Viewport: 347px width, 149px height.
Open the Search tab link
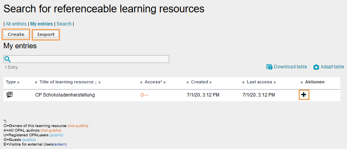pyautogui.click(x=64, y=24)
